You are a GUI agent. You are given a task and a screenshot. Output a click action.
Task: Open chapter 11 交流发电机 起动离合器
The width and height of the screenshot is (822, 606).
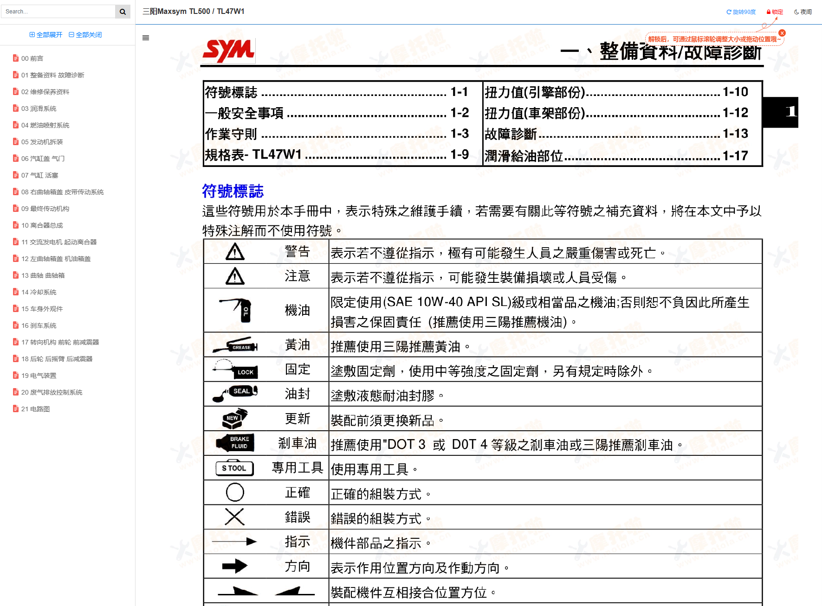point(59,242)
